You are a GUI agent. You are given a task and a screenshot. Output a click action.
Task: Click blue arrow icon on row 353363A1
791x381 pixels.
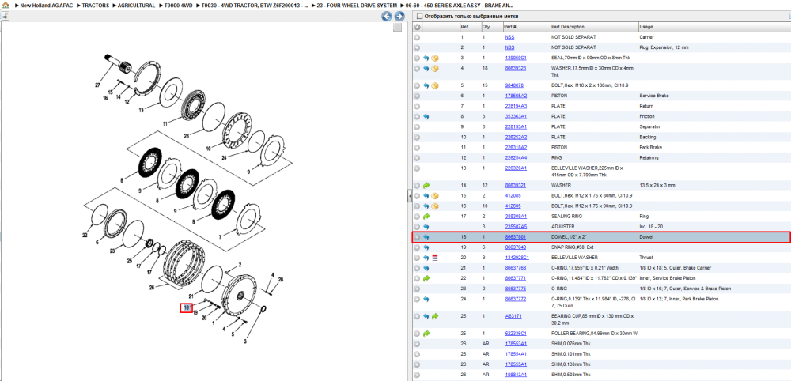[x=426, y=116]
